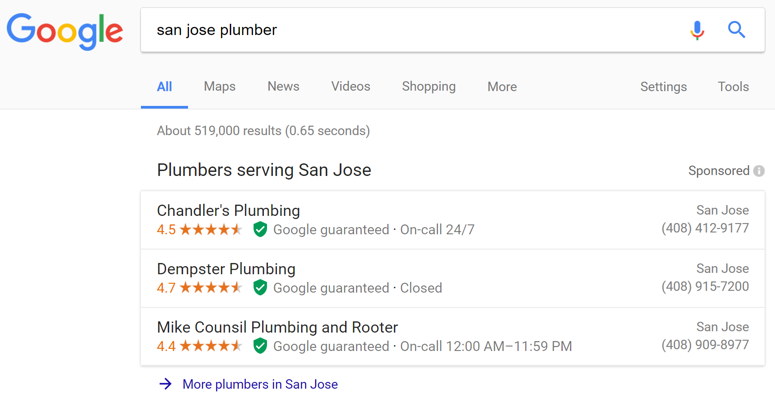Open the More search categories dropdown
The width and height of the screenshot is (775, 399).
502,87
